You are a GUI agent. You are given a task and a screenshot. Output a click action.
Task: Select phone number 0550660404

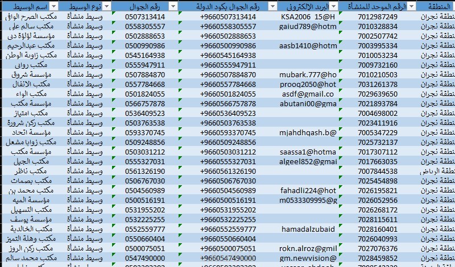click(145, 239)
